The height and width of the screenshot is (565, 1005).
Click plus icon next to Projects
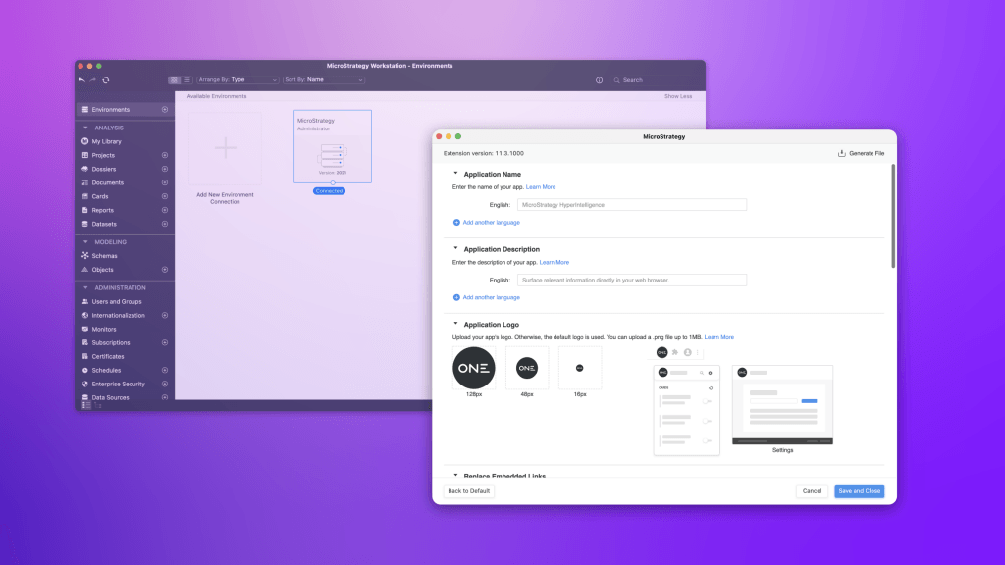[164, 155]
